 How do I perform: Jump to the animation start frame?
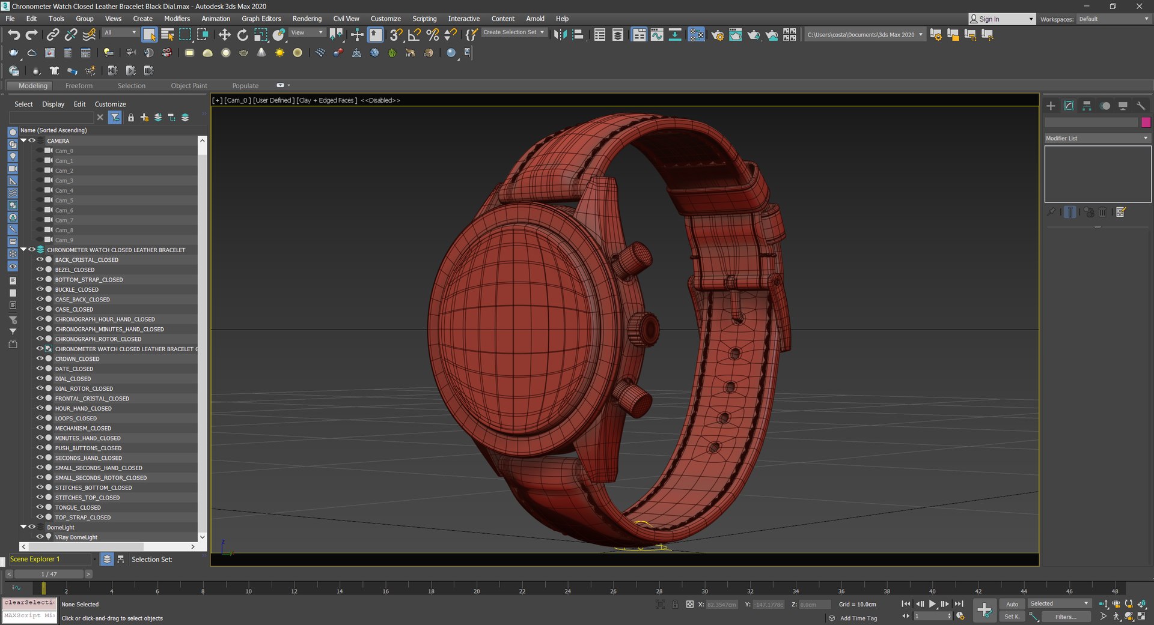click(x=906, y=604)
